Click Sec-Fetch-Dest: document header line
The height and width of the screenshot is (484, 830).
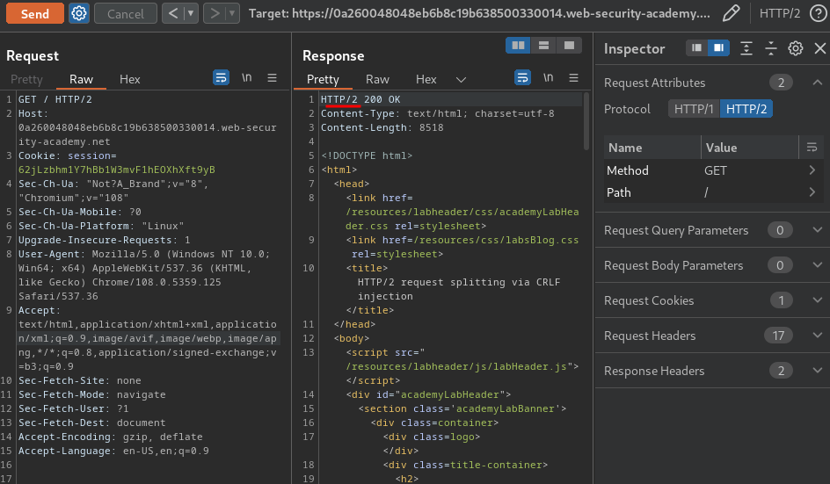point(91,423)
